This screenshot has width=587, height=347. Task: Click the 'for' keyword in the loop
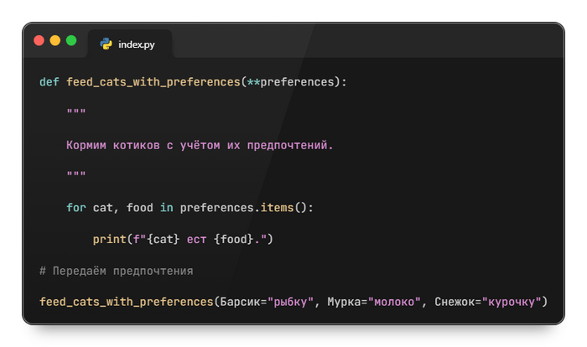click(76, 208)
